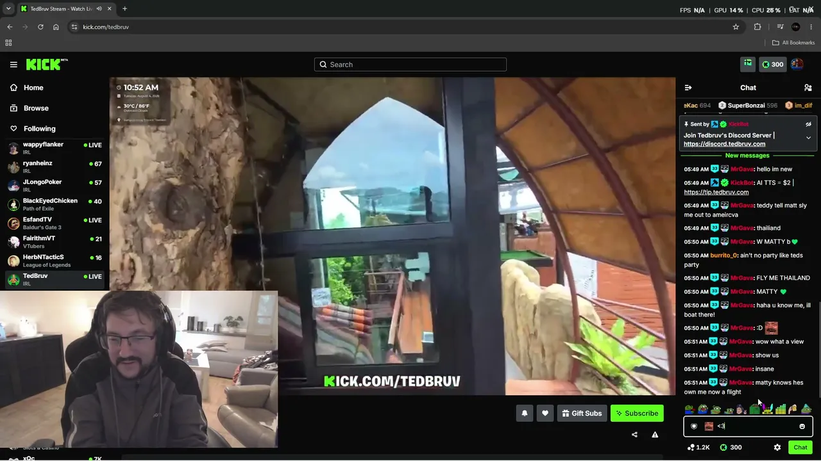821x461 pixels.
Task: Click SuperBonzai in the gift leaderboard
Action: point(746,106)
